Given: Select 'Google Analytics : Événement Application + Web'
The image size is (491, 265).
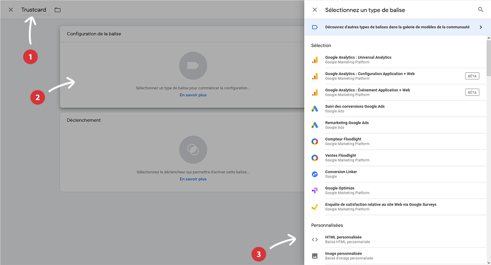Looking at the screenshot, I should click(395, 92).
